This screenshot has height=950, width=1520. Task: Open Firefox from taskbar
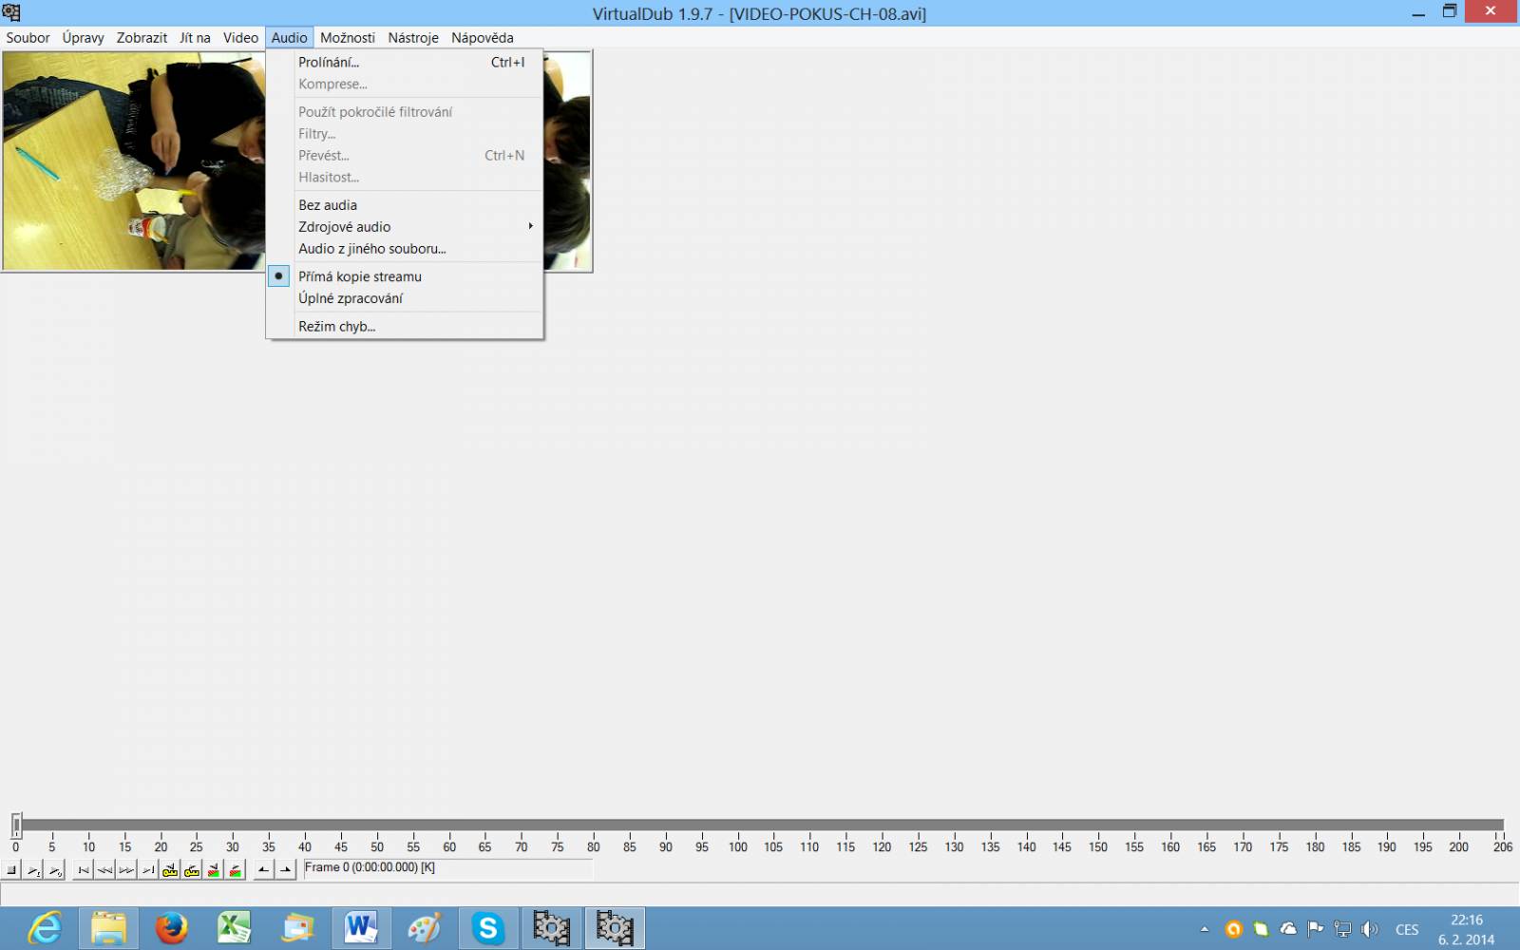(172, 928)
